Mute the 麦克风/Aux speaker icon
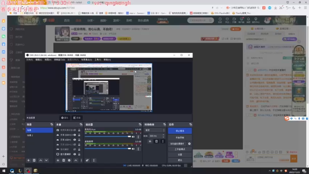 pos(133,137)
